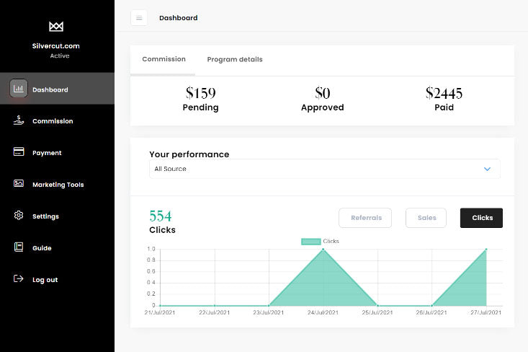Toggle the hamburger menu button
The width and height of the screenshot is (528, 352).
pos(139,18)
